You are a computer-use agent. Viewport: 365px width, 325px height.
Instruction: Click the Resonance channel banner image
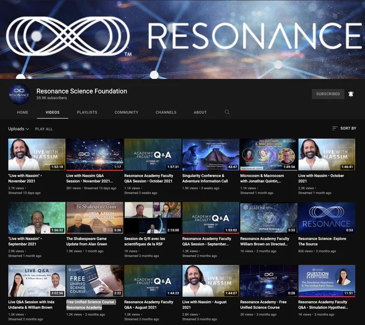tap(182, 39)
